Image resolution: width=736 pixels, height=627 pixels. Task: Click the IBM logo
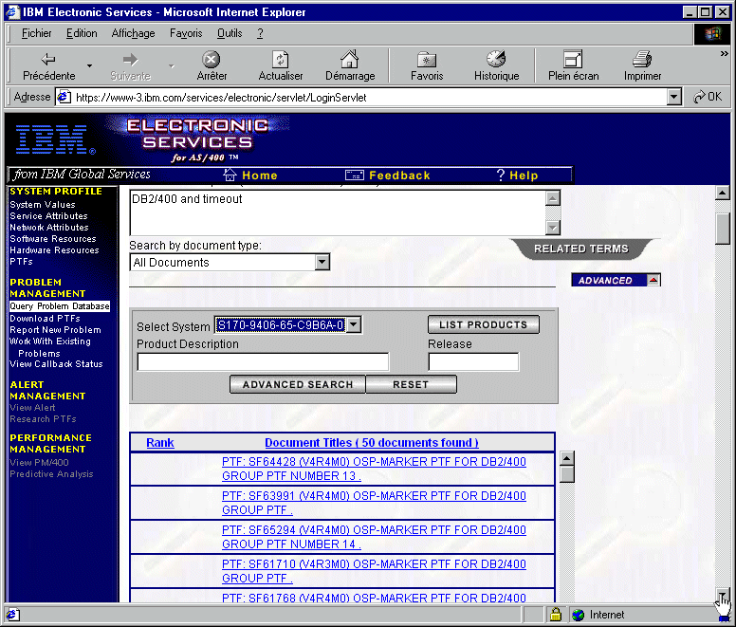click(55, 138)
